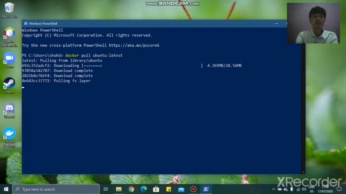Viewport: 346px width, 194px height.
Task: Open the clock and date flyout
Action: point(325,189)
